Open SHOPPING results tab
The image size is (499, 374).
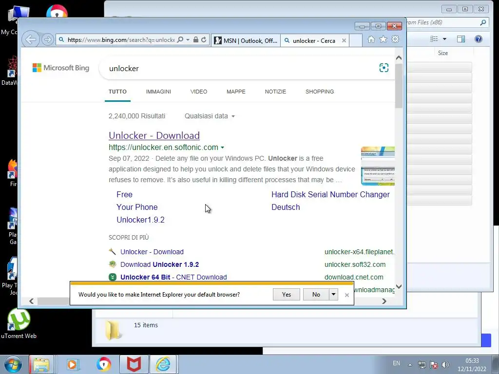coord(320,92)
